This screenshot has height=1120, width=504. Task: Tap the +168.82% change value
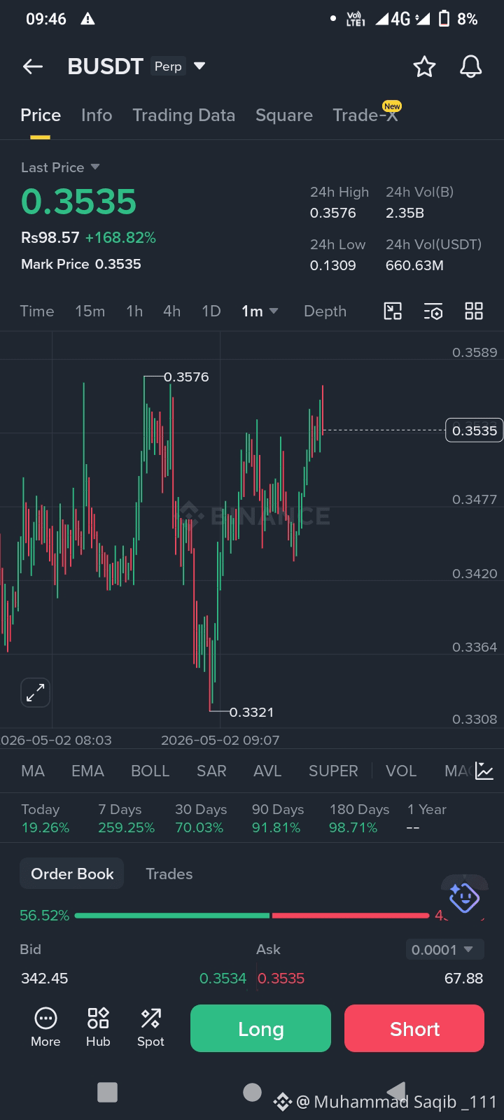pos(120,237)
